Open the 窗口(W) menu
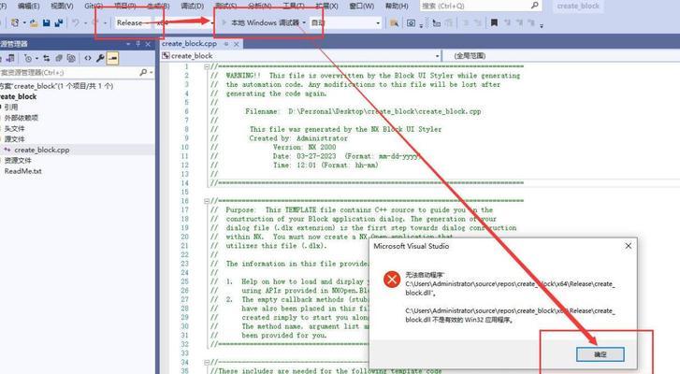This screenshot has height=374, width=680. (x=361, y=6)
